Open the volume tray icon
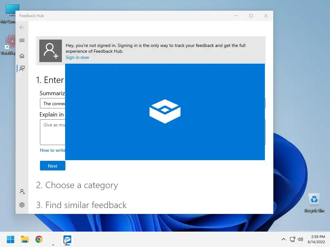 click(x=300, y=239)
